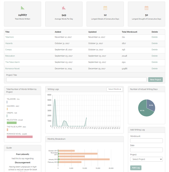
Task: Open the Relocation project link
Action: (x=10, y=56)
